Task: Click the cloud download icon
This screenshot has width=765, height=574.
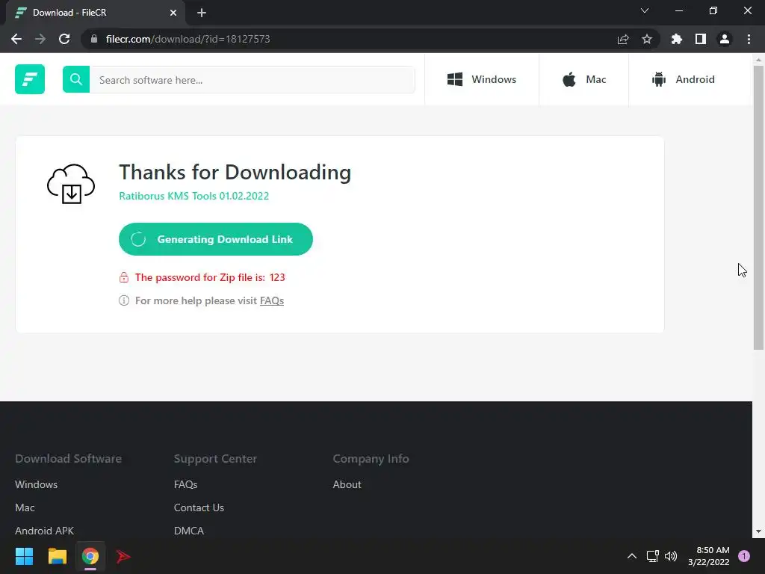Action: click(71, 184)
